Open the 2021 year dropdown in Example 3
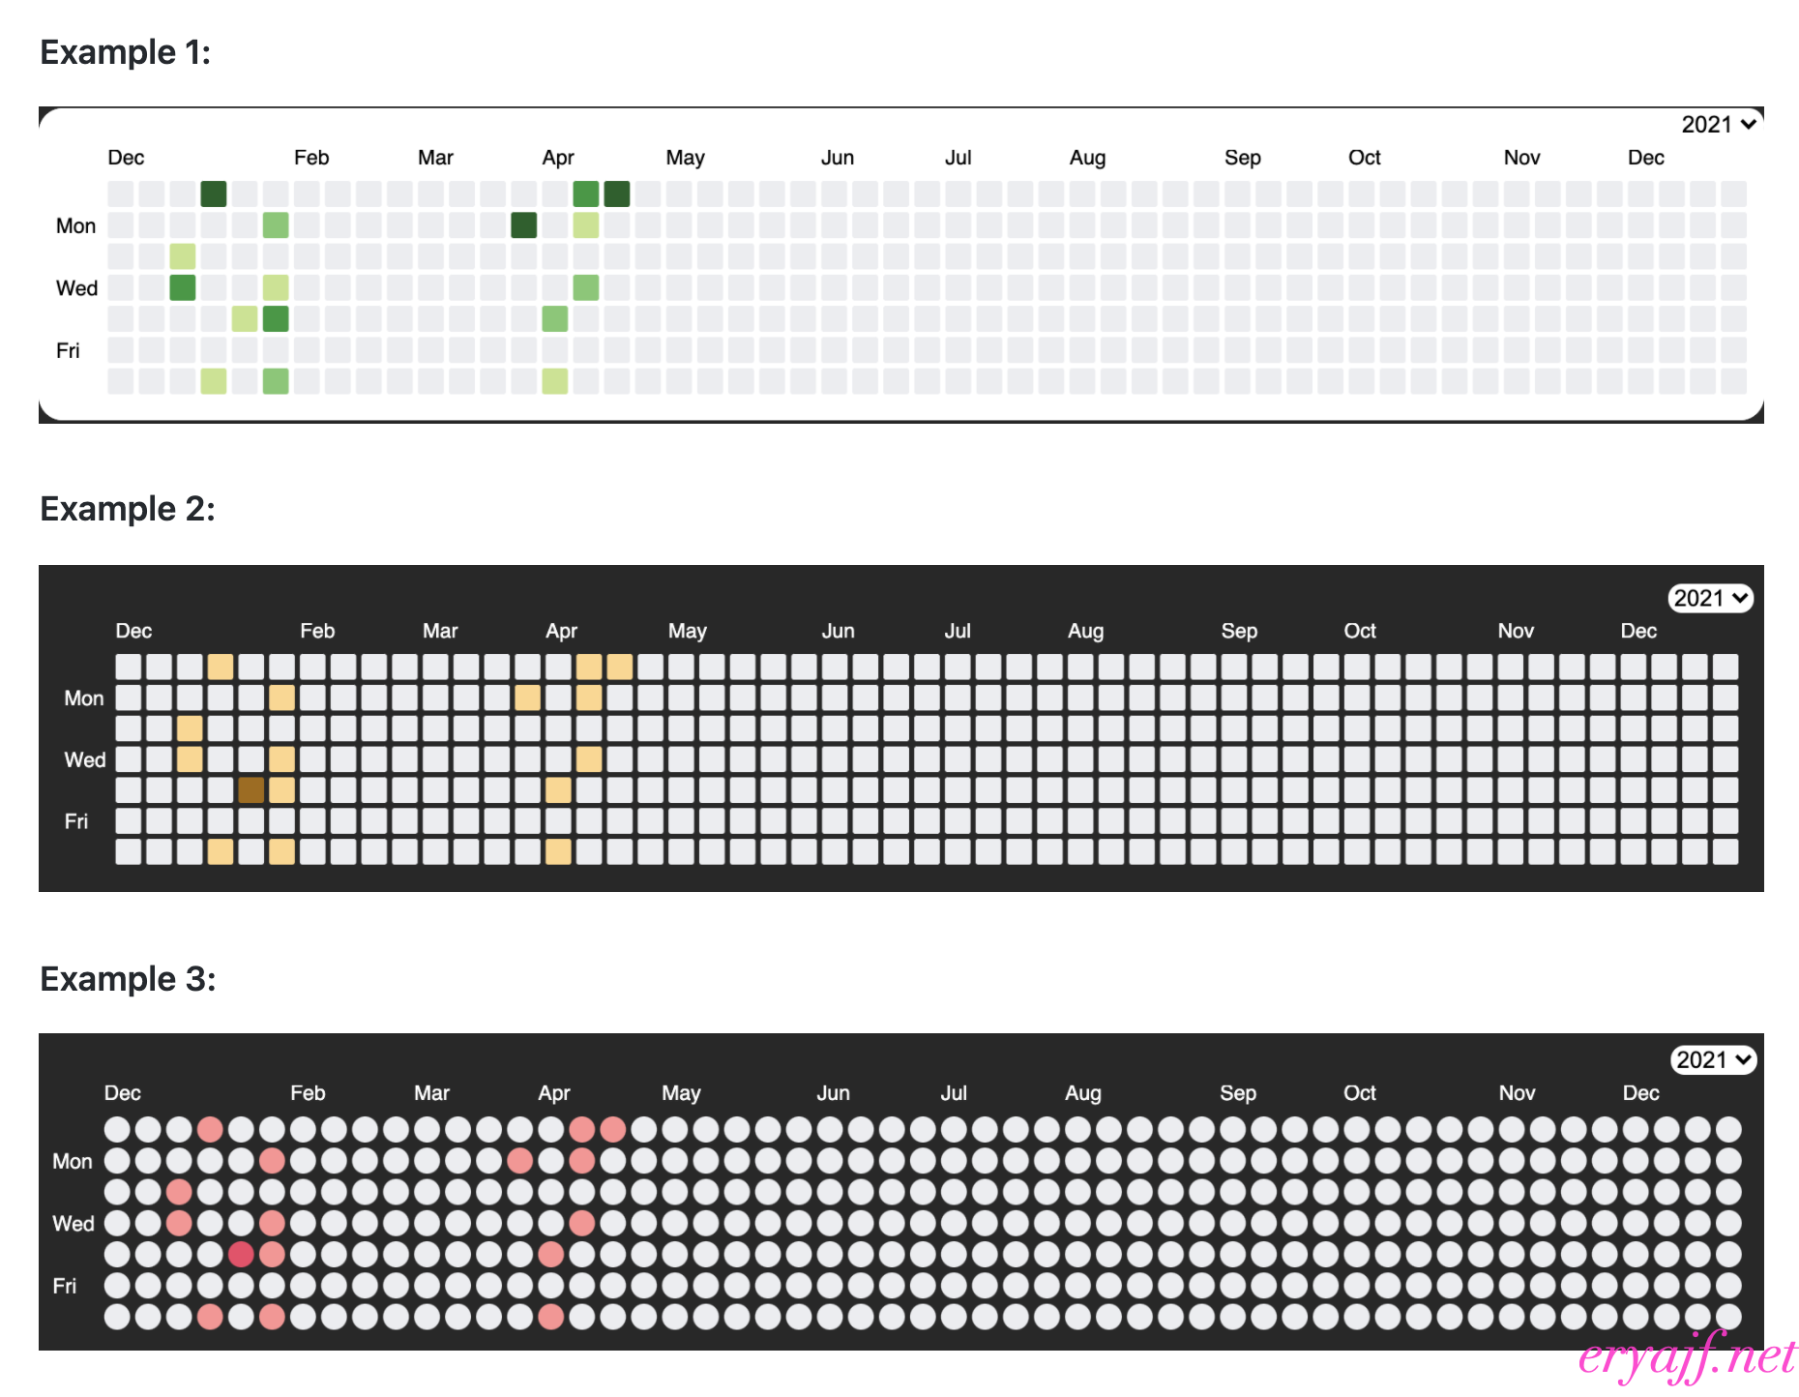 pos(1713,1059)
